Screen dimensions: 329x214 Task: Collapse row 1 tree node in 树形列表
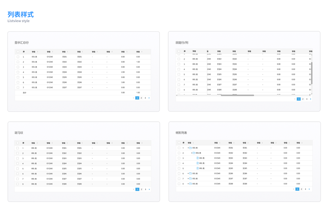tap(188, 148)
